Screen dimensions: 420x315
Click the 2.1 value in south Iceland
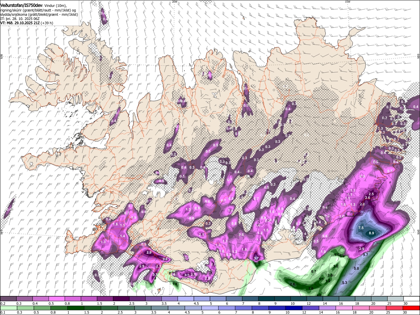click(201, 235)
